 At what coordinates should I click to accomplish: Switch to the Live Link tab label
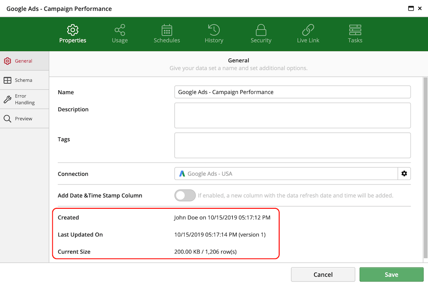point(308,40)
